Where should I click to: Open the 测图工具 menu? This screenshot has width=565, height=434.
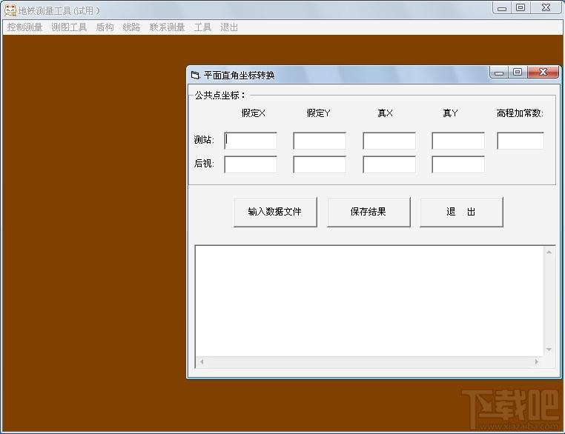69,27
